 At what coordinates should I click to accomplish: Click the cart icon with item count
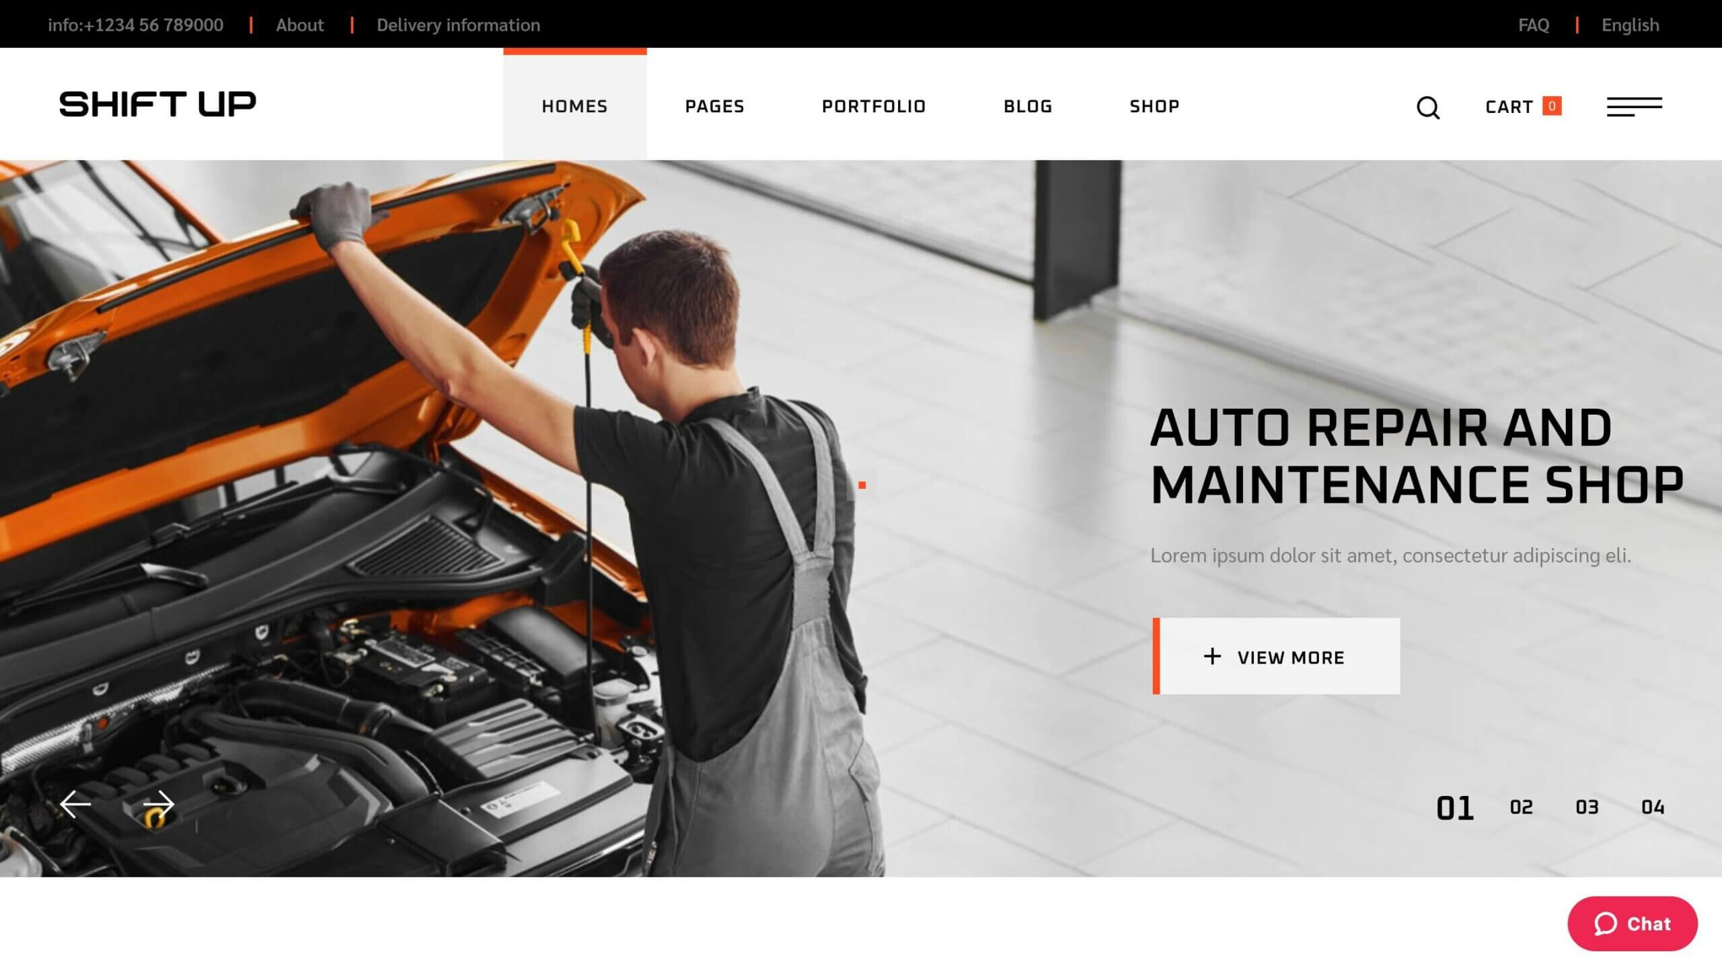coord(1522,106)
